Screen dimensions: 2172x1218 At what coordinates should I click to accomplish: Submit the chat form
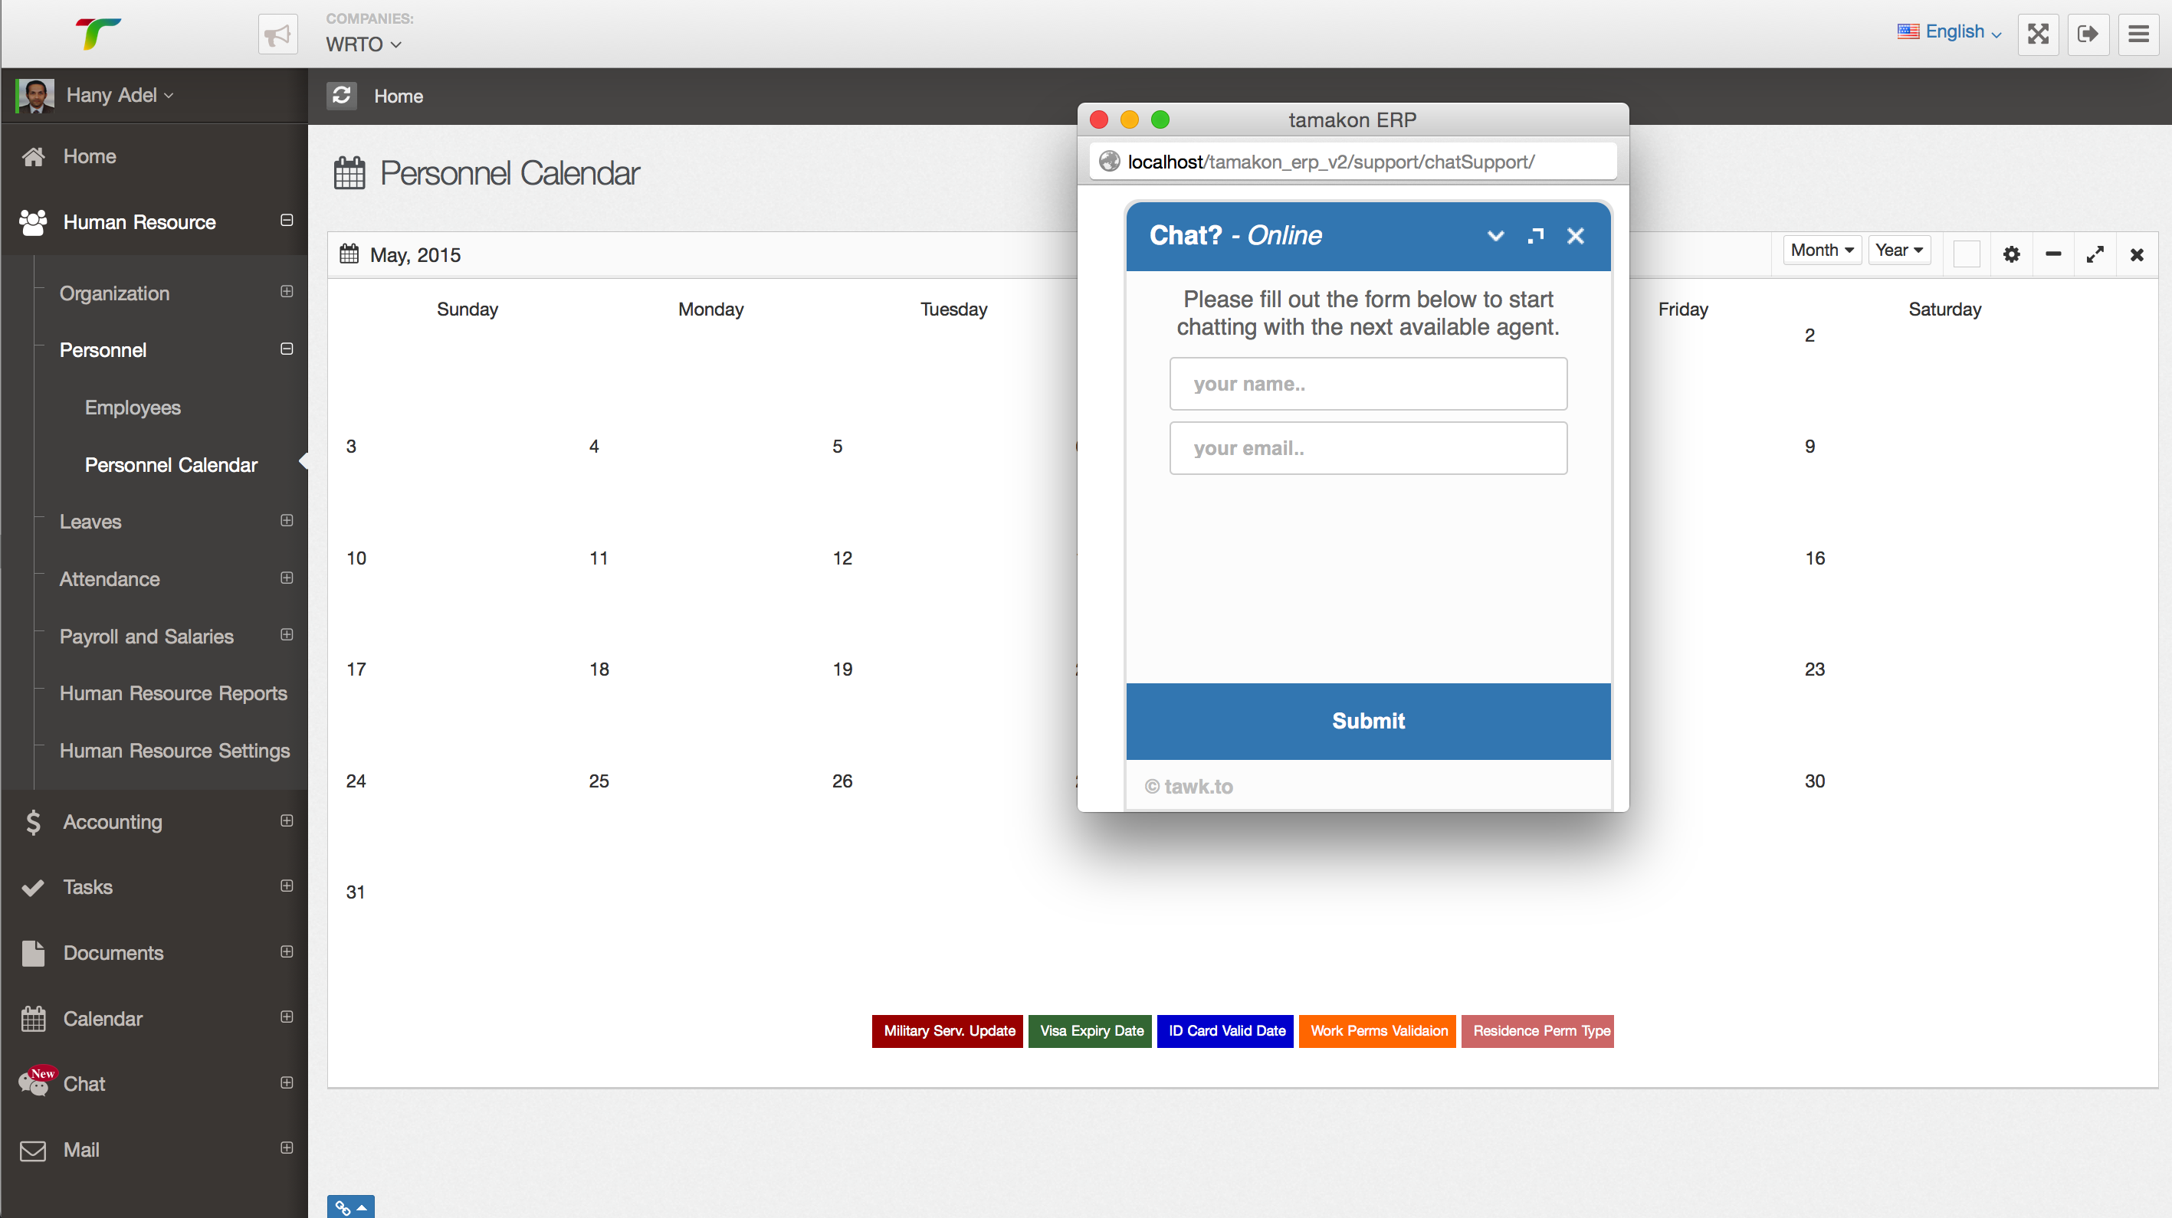click(1367, 721)
